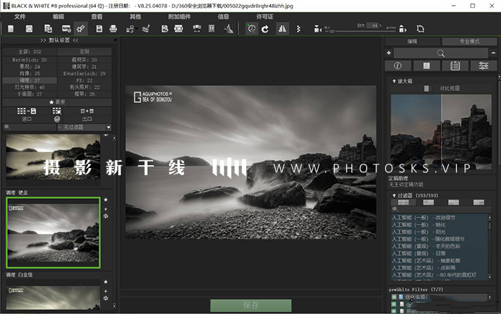
Task: Open the 编辑 menu
Action: (58, 16)
